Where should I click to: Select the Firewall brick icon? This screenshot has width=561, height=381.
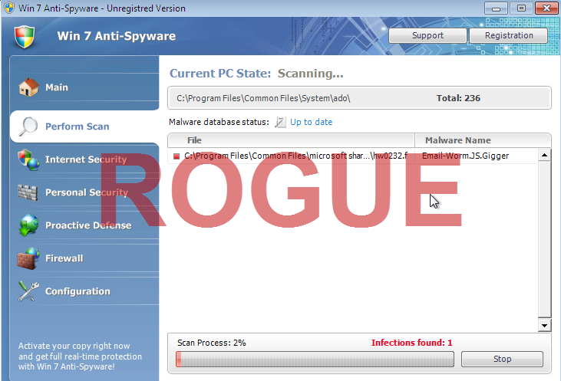28,258
